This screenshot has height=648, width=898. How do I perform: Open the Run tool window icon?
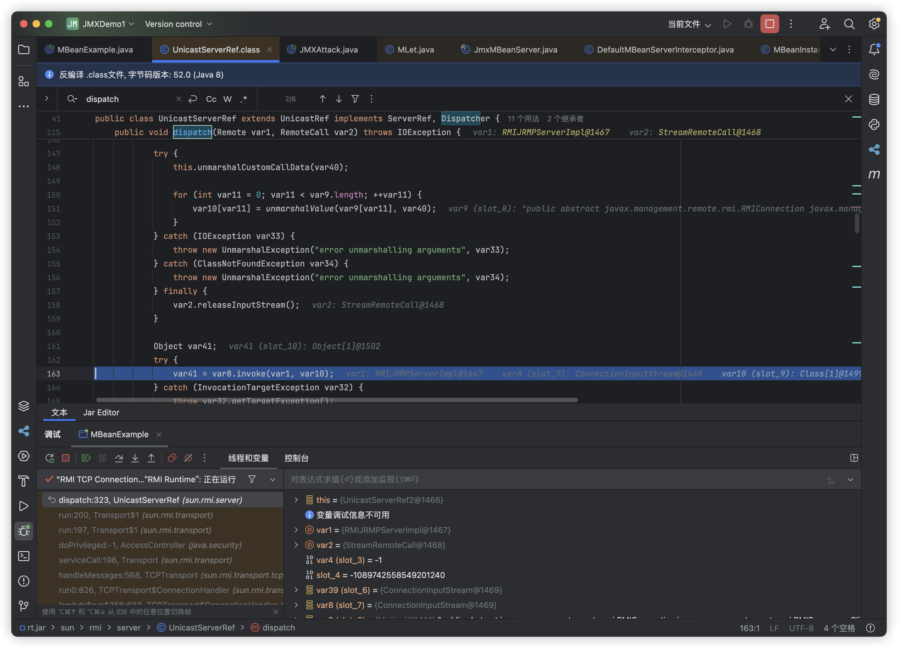coord(24,506)
